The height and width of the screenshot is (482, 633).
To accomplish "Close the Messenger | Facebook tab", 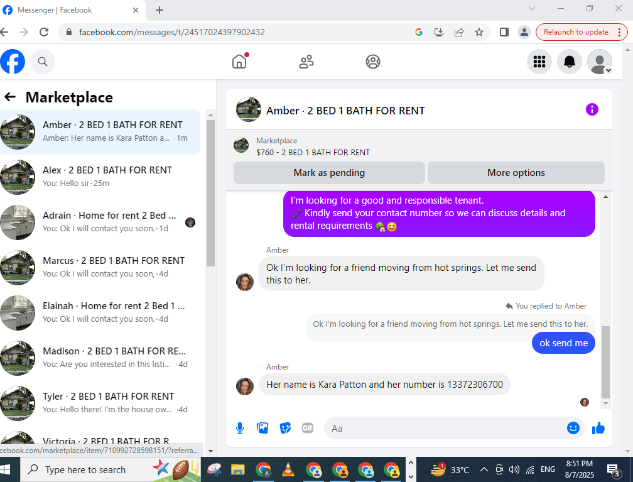I will point(136,10).
